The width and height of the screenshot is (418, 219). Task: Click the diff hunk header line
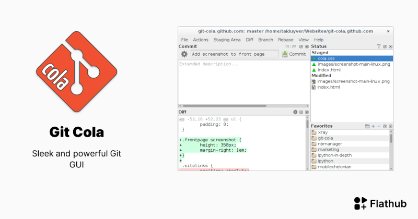211,119
